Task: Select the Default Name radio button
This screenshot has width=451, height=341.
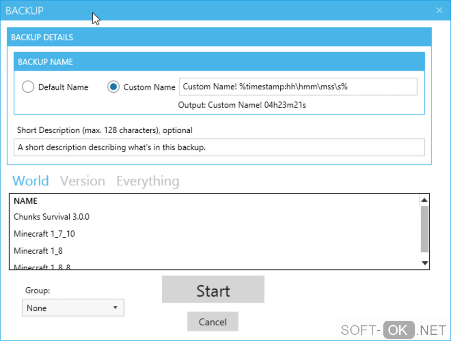Action: 28,87
